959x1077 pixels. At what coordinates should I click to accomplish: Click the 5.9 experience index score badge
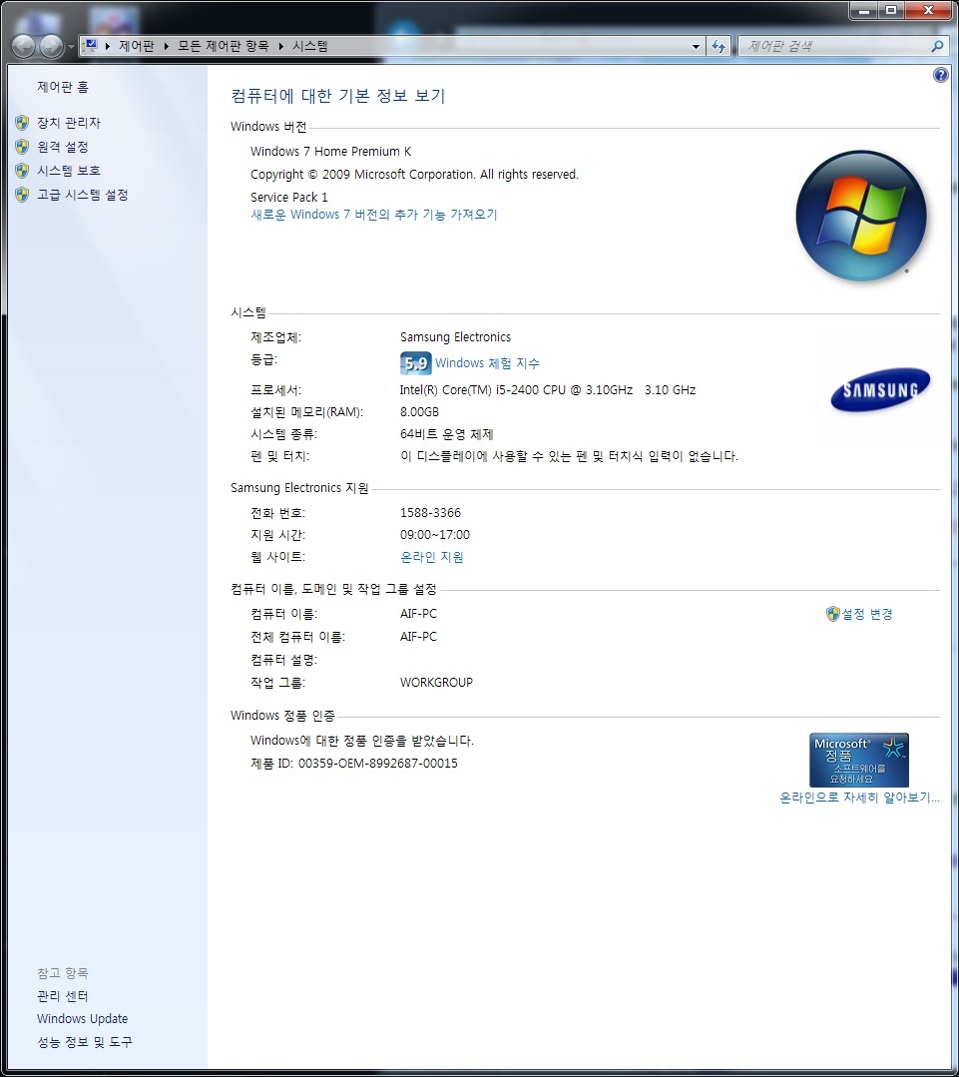pyautogui.click(x=415, y=362)
